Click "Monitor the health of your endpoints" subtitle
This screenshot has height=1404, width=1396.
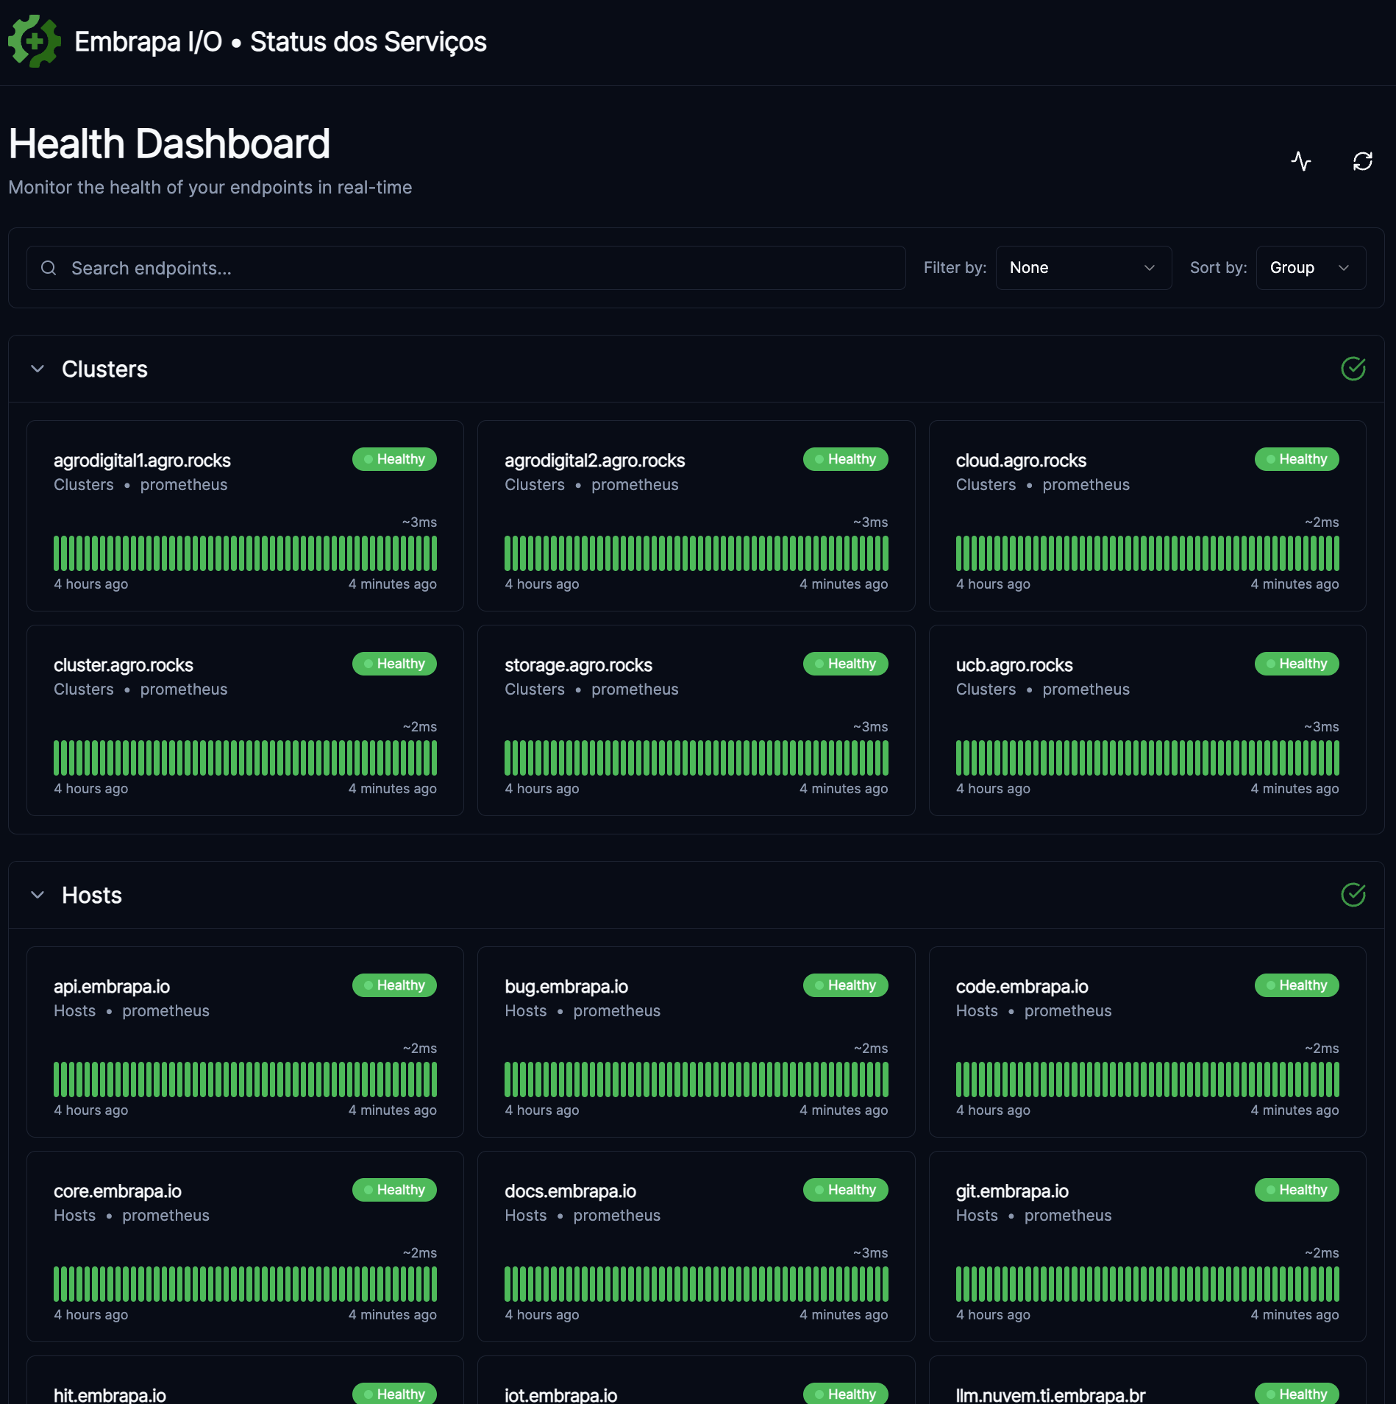[x=210, y=188]
